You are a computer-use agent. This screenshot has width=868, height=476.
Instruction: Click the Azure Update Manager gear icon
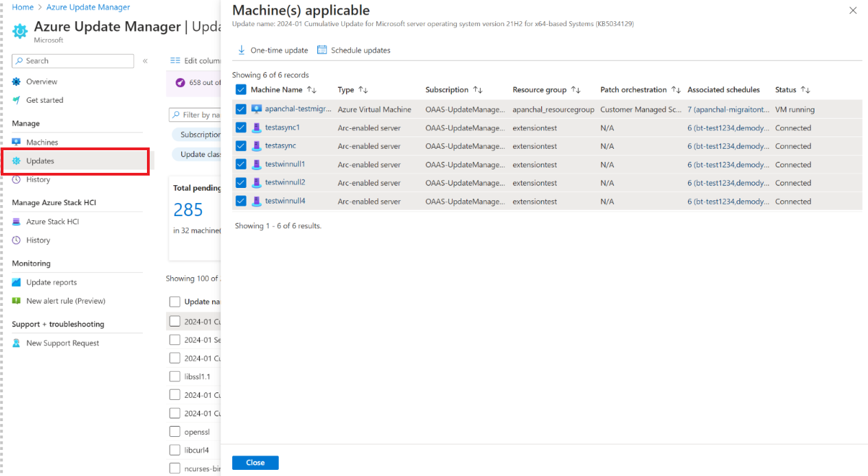[20, 31]
